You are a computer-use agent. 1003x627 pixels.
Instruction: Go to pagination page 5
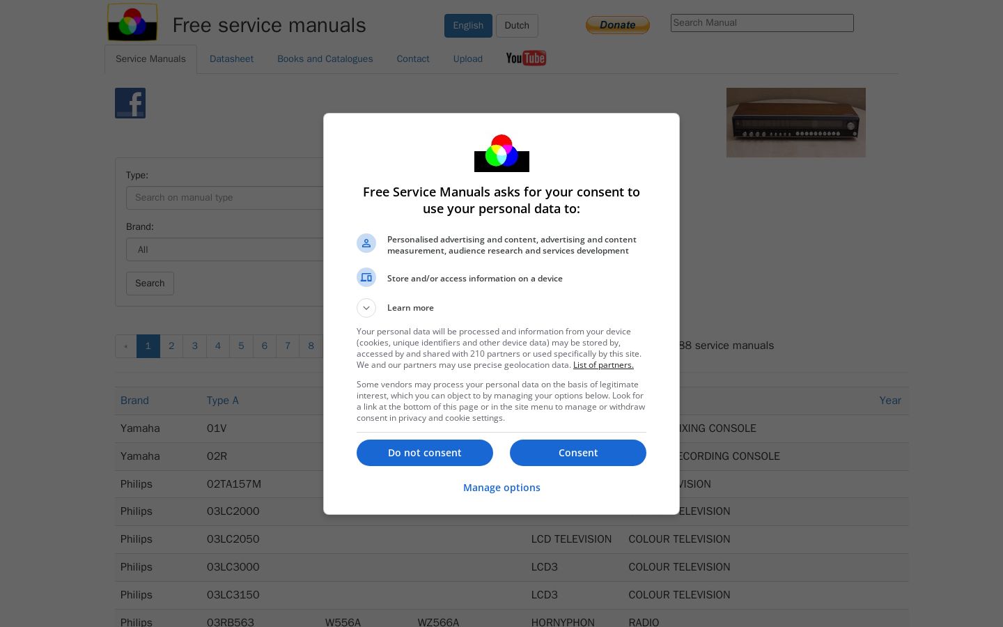click(241, 346)
